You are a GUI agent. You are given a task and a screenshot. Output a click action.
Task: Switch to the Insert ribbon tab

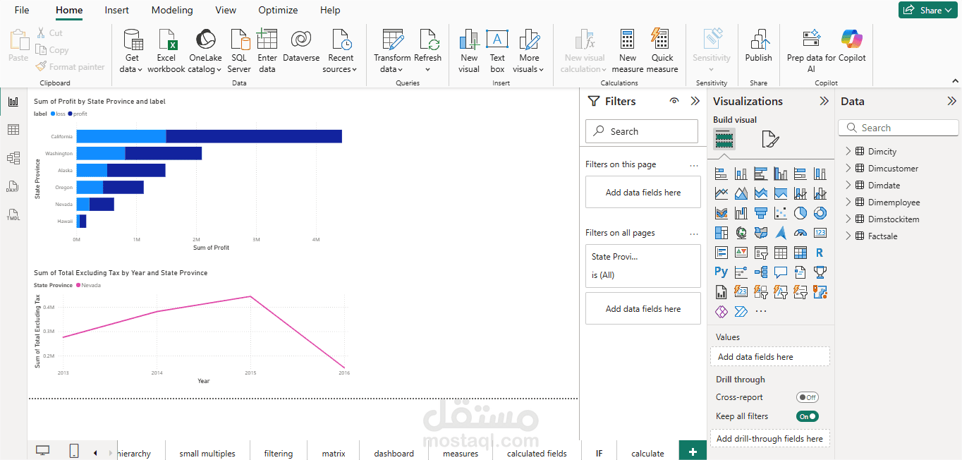117,10
